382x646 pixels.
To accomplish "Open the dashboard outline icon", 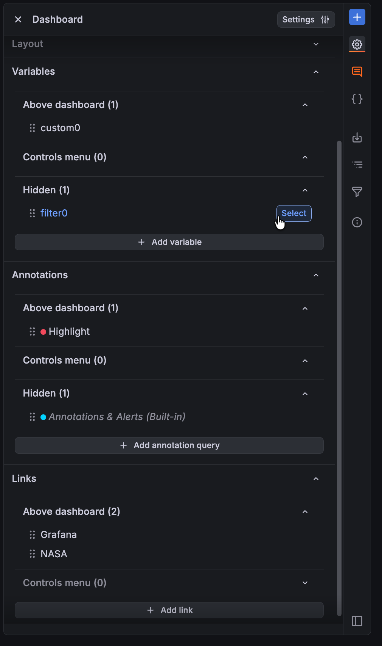I will [x=357, y=165].
